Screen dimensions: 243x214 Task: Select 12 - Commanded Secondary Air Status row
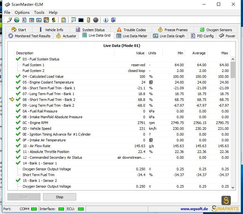pos(119,157)
